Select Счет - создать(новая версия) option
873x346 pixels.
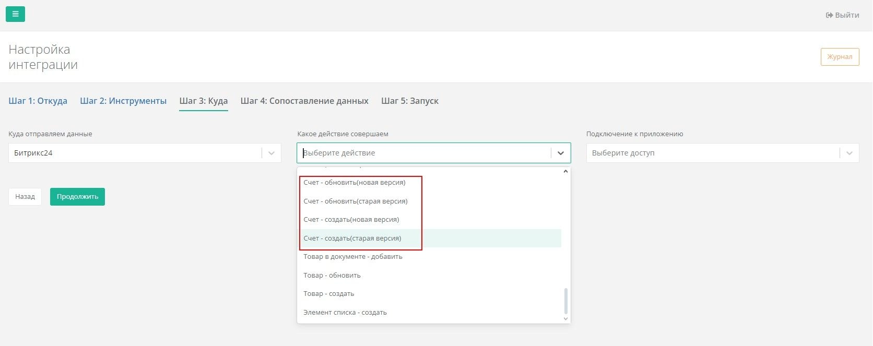tap(351, 220)
